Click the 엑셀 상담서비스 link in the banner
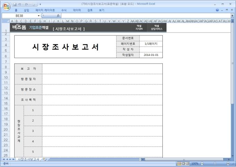The height and width of the screenshot is (167, 236). pyautogui.click(x=157, y=27)
